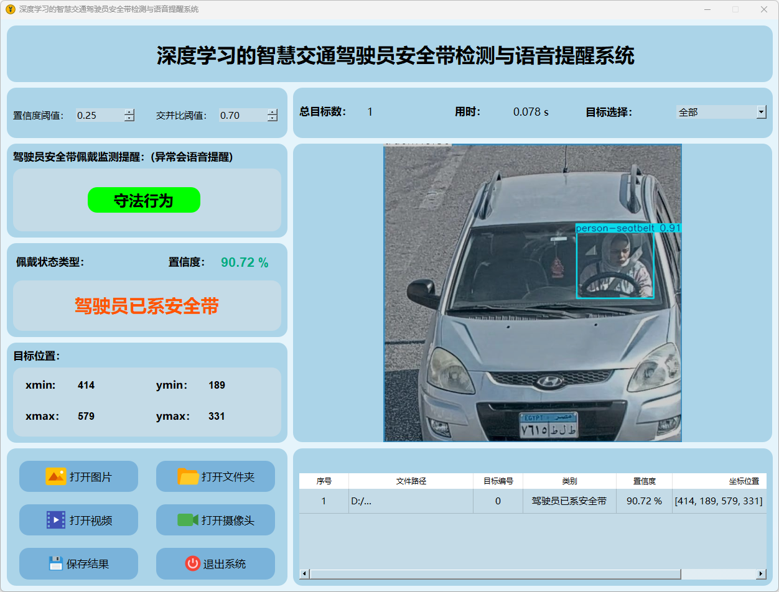Click the 置信度 column header in table
Image resolution: width=779 pixels, height=592 pixels.
pyautogui.click(x=644, y=481)
